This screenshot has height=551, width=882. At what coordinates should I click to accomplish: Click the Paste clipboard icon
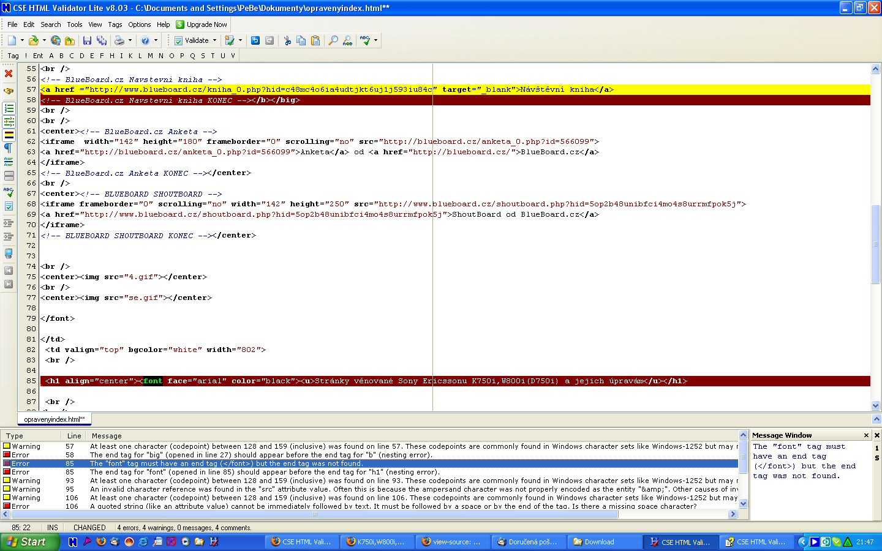click(315, 40)
